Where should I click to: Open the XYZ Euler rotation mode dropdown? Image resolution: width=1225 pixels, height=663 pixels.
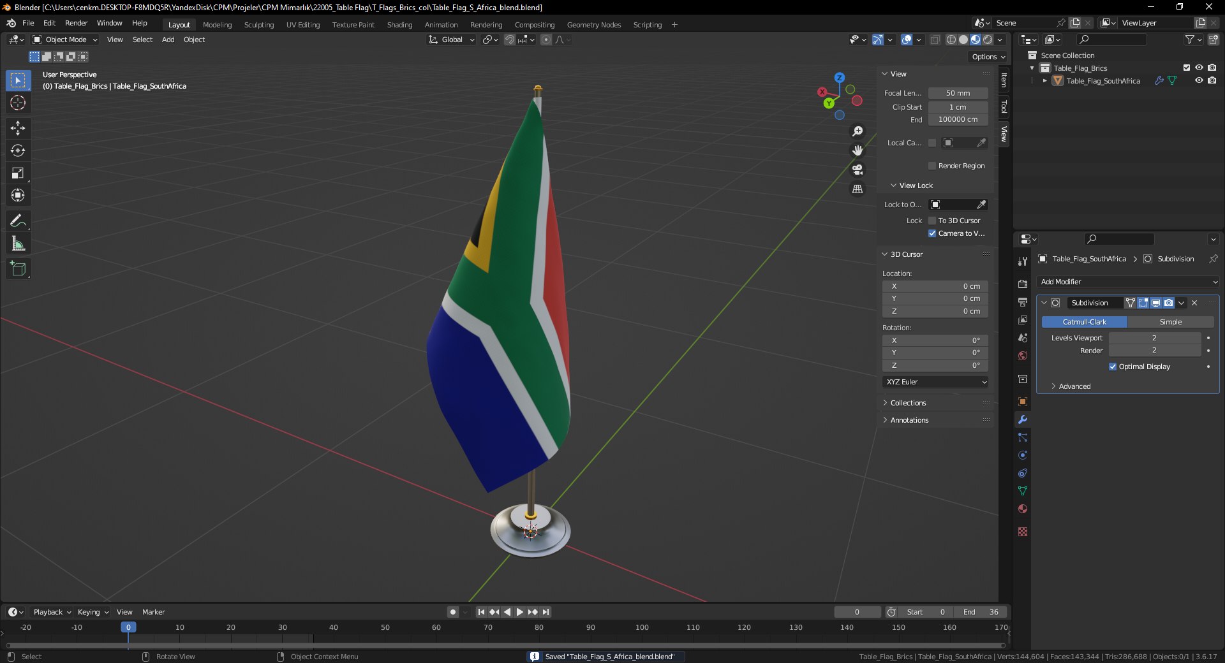pyautogui.click(x=935, y=382)
